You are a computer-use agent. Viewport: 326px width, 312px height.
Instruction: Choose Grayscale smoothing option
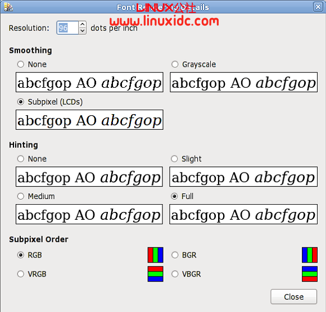[x=175, y=64]
